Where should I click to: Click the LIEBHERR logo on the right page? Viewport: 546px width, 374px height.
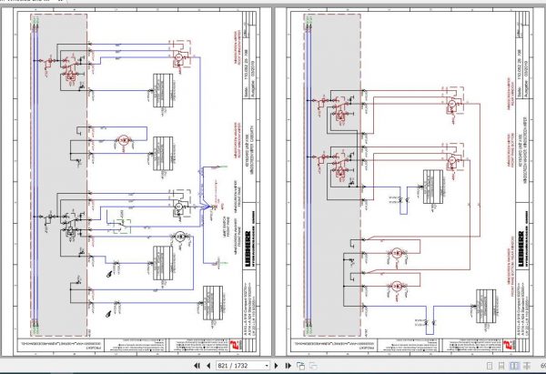[x=522, y=249]
